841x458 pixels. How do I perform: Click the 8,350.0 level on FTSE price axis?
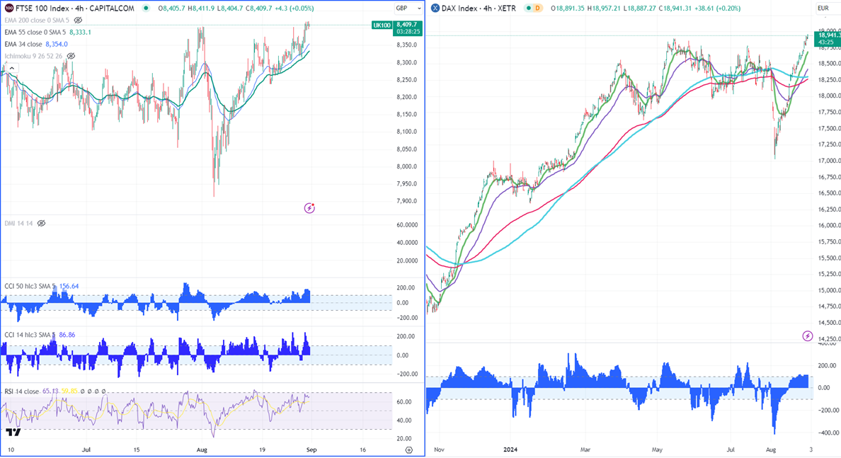(x=406, y=45)
